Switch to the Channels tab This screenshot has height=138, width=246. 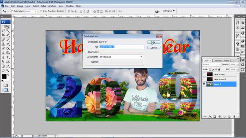coord(218,61)
